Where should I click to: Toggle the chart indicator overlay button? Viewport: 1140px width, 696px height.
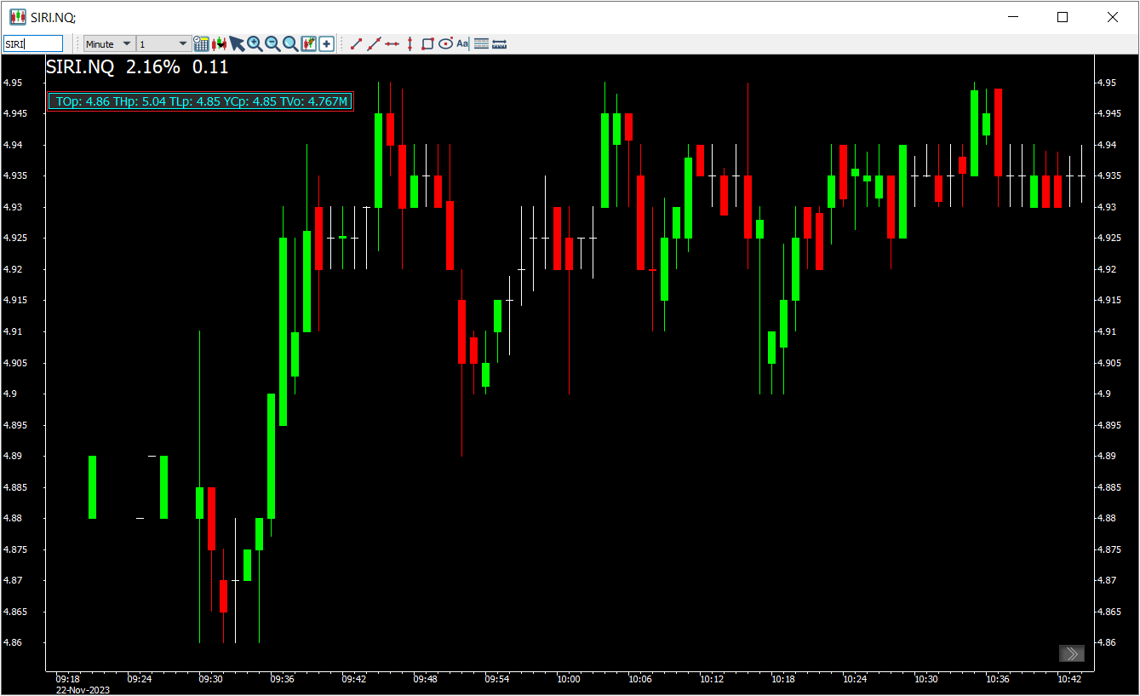pos(308,43)
